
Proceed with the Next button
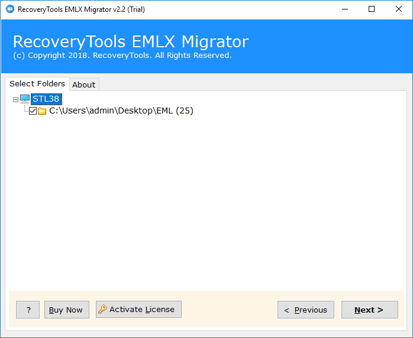[x=370, y=310]
